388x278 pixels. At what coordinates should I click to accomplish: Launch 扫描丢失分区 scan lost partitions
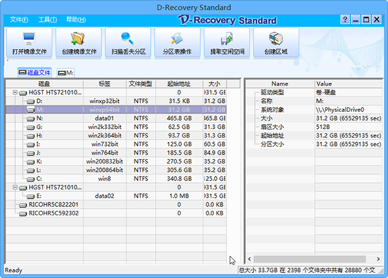pos(128,43)
